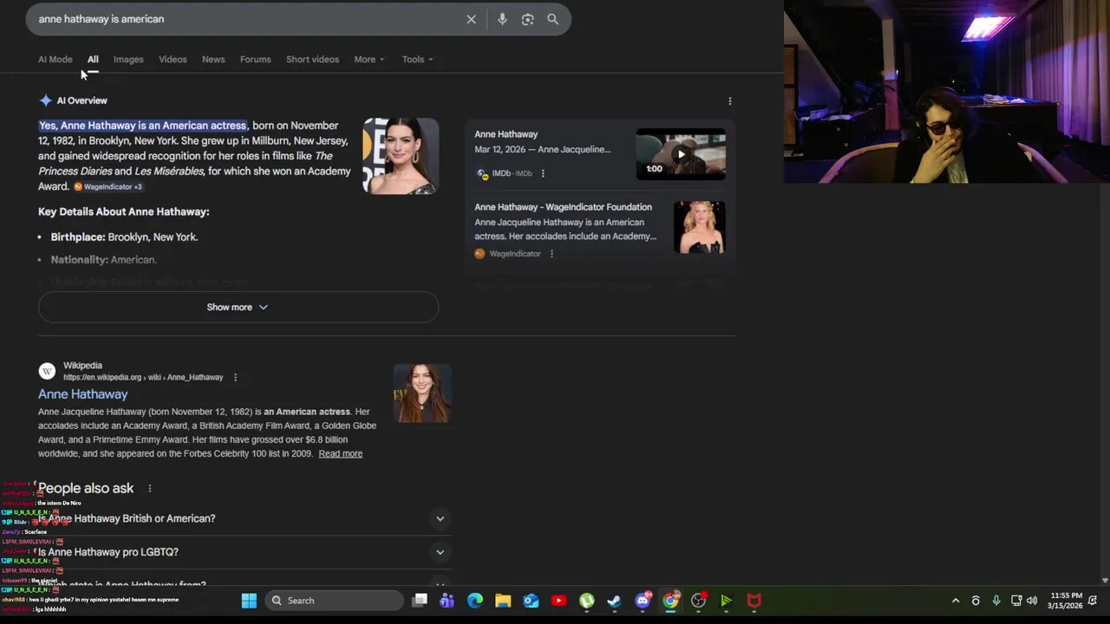Switch to AI Mode tab
This screenshot has width=1110, height=624.
[x=55, y=60]
